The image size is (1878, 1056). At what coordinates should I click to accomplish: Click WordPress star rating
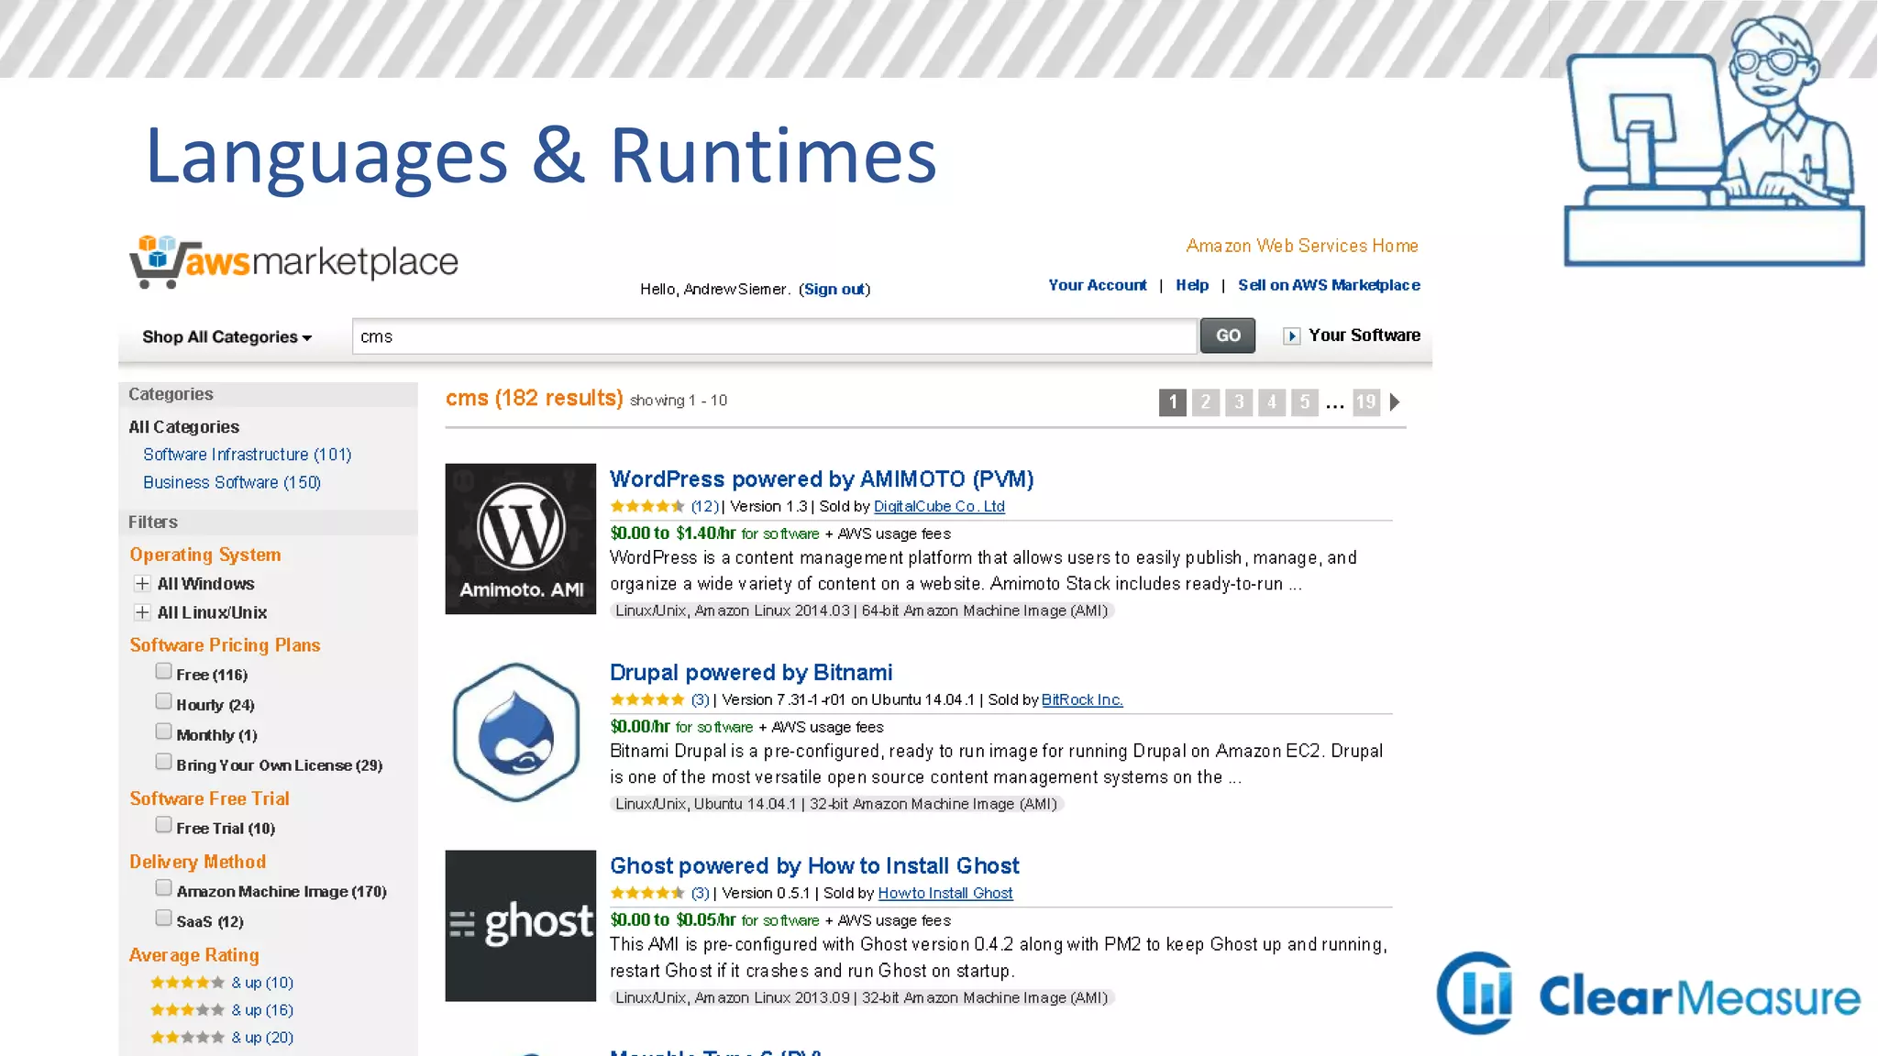[x=647, y=506]
